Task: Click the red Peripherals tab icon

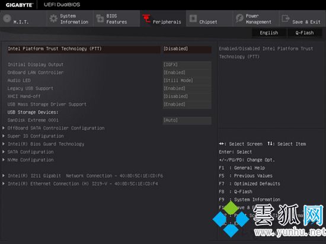Action: pos(146,18)
